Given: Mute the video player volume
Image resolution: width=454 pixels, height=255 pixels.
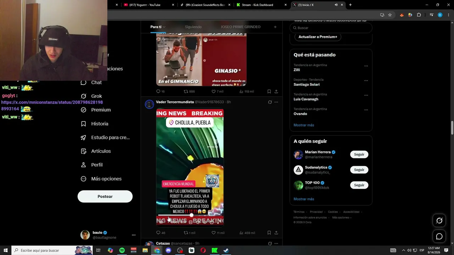Looking at the screenshot, I should click(x=198, y=222).
